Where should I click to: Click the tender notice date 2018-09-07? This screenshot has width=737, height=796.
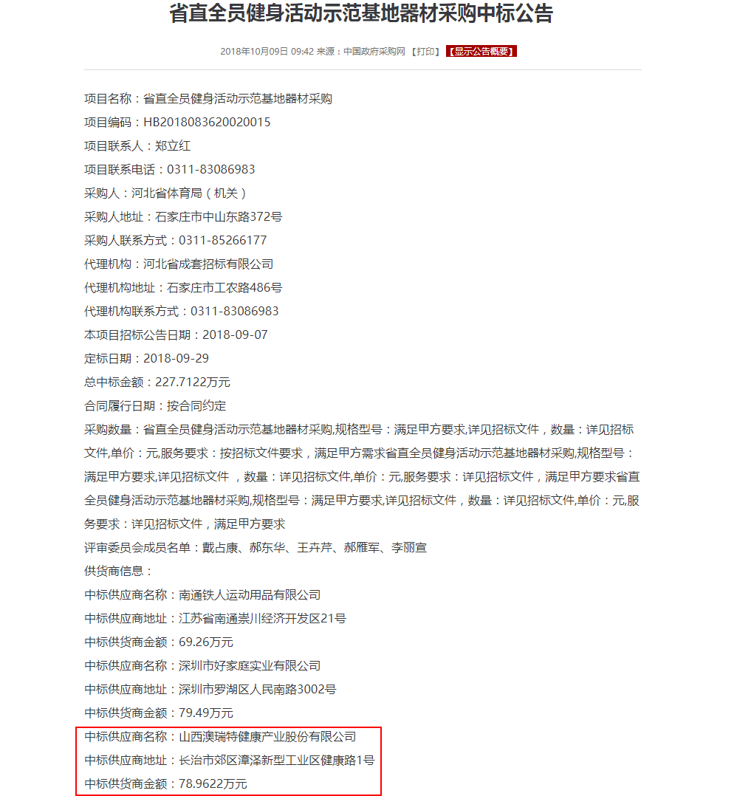pos(235,335)
